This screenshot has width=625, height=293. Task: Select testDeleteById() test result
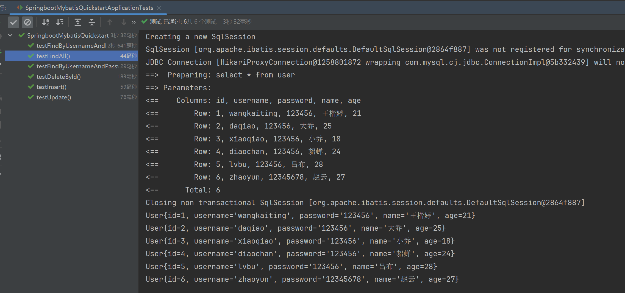click(59, 77)
